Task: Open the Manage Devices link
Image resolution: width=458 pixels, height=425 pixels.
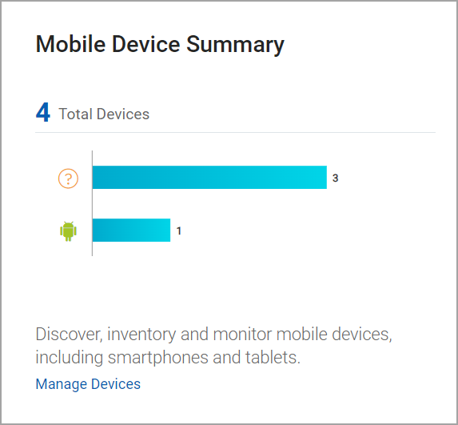Action: point(88,383)
